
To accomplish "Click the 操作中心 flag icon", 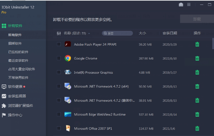I will (x=4, y=115).
